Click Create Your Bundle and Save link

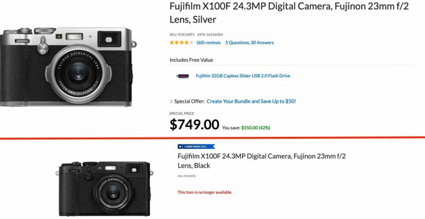point(251,102)
